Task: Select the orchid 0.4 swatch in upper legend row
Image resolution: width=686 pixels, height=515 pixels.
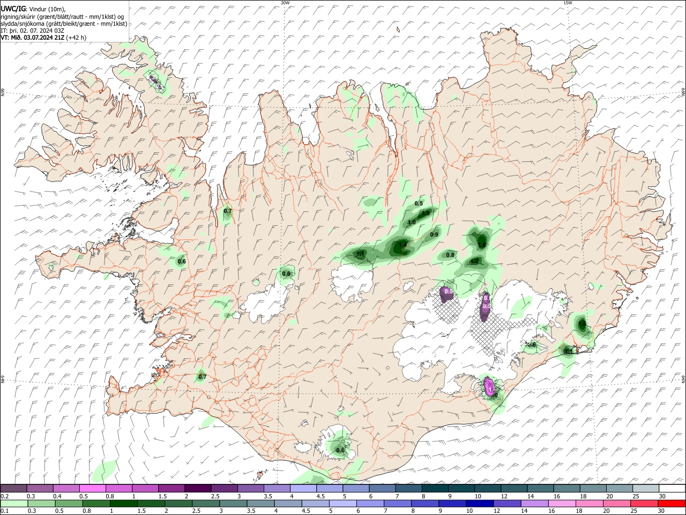Action: (x=66, y=489)
